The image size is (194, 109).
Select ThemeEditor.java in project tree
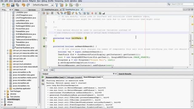[22, 42]
